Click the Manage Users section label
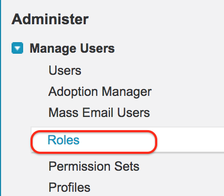This screenshot has width=224, height=196. [x=72, y=48]
